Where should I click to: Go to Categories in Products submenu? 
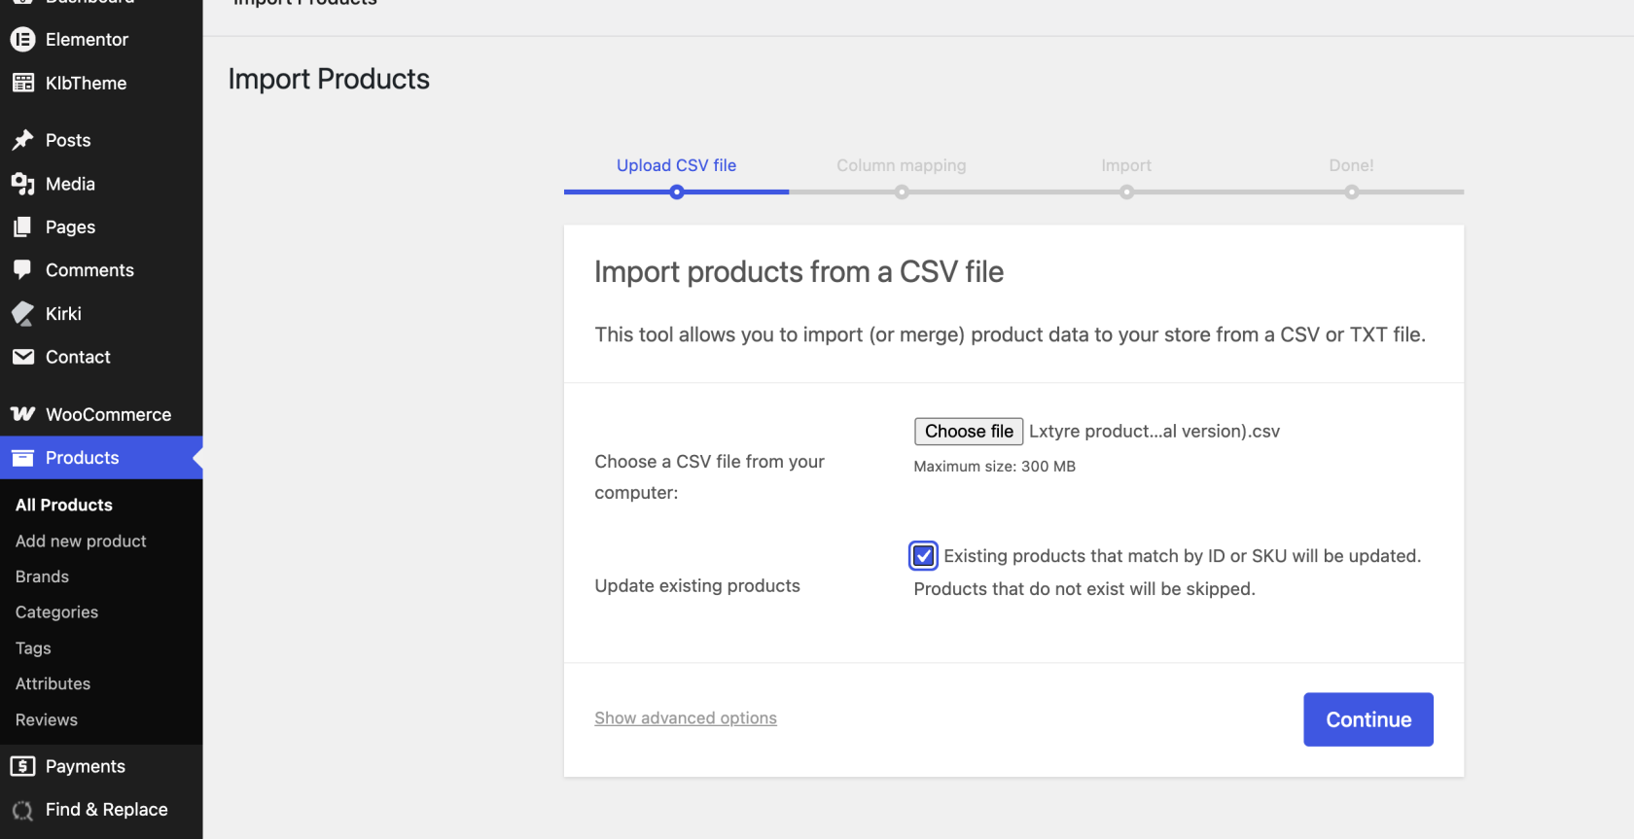[x=56, y=612]
